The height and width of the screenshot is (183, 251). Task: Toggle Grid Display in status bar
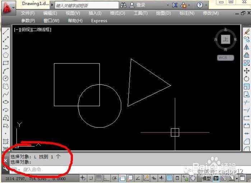pos(99,178)
